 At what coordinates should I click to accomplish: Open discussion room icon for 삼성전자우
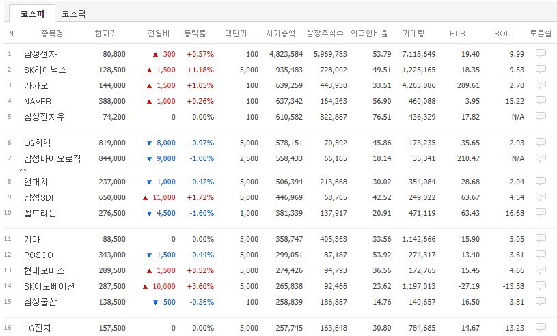[541, 116]
